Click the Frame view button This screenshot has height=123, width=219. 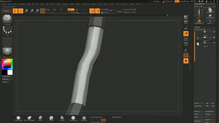point(186,39)
